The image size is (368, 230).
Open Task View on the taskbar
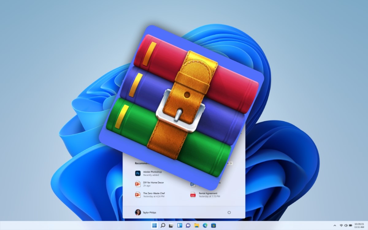tap(171, 225)
